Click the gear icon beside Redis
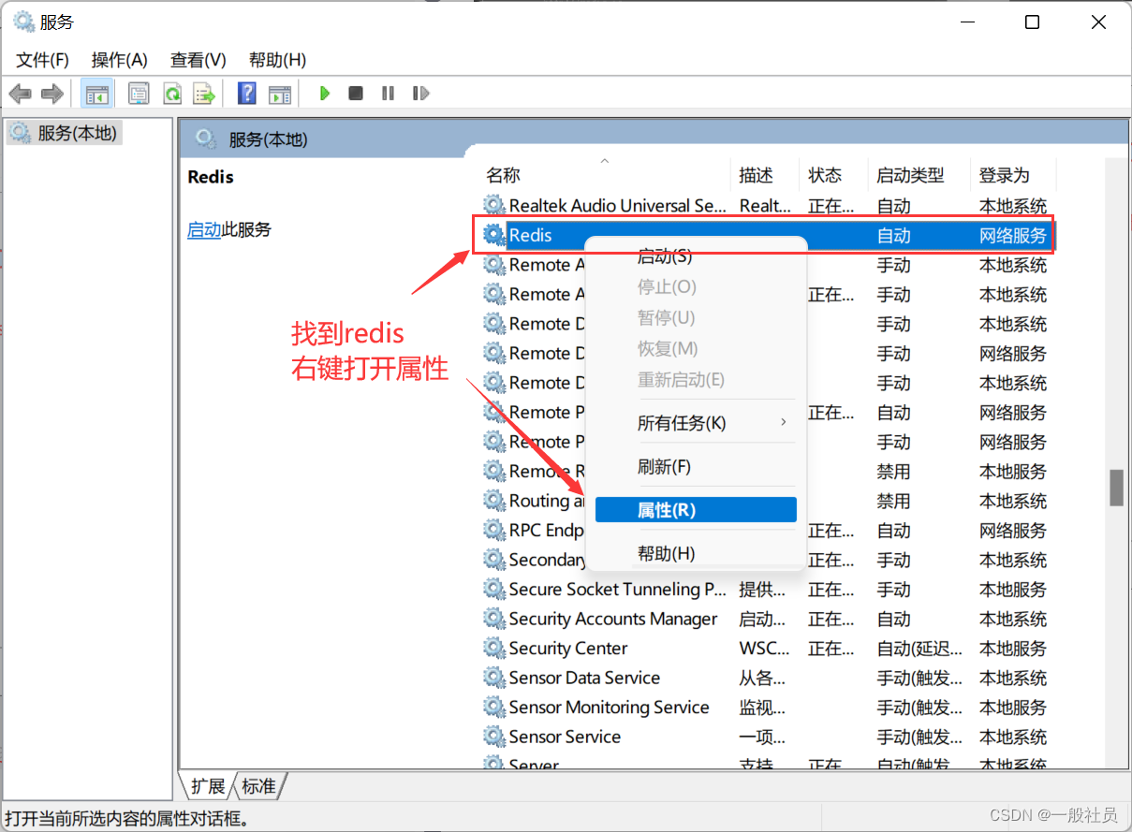 [493, 235]
